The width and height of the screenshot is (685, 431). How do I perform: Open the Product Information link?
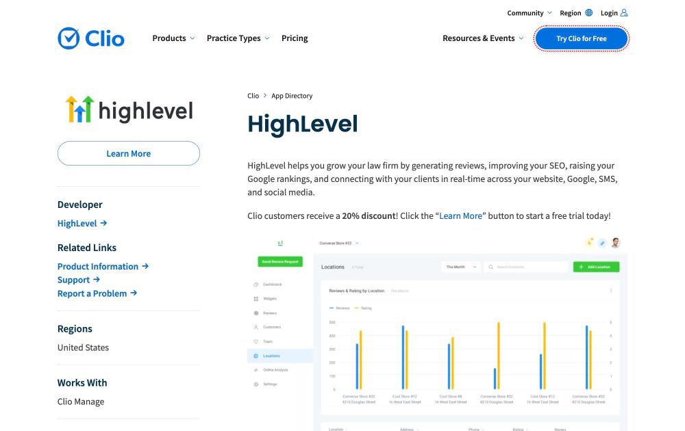coord(98,266)
